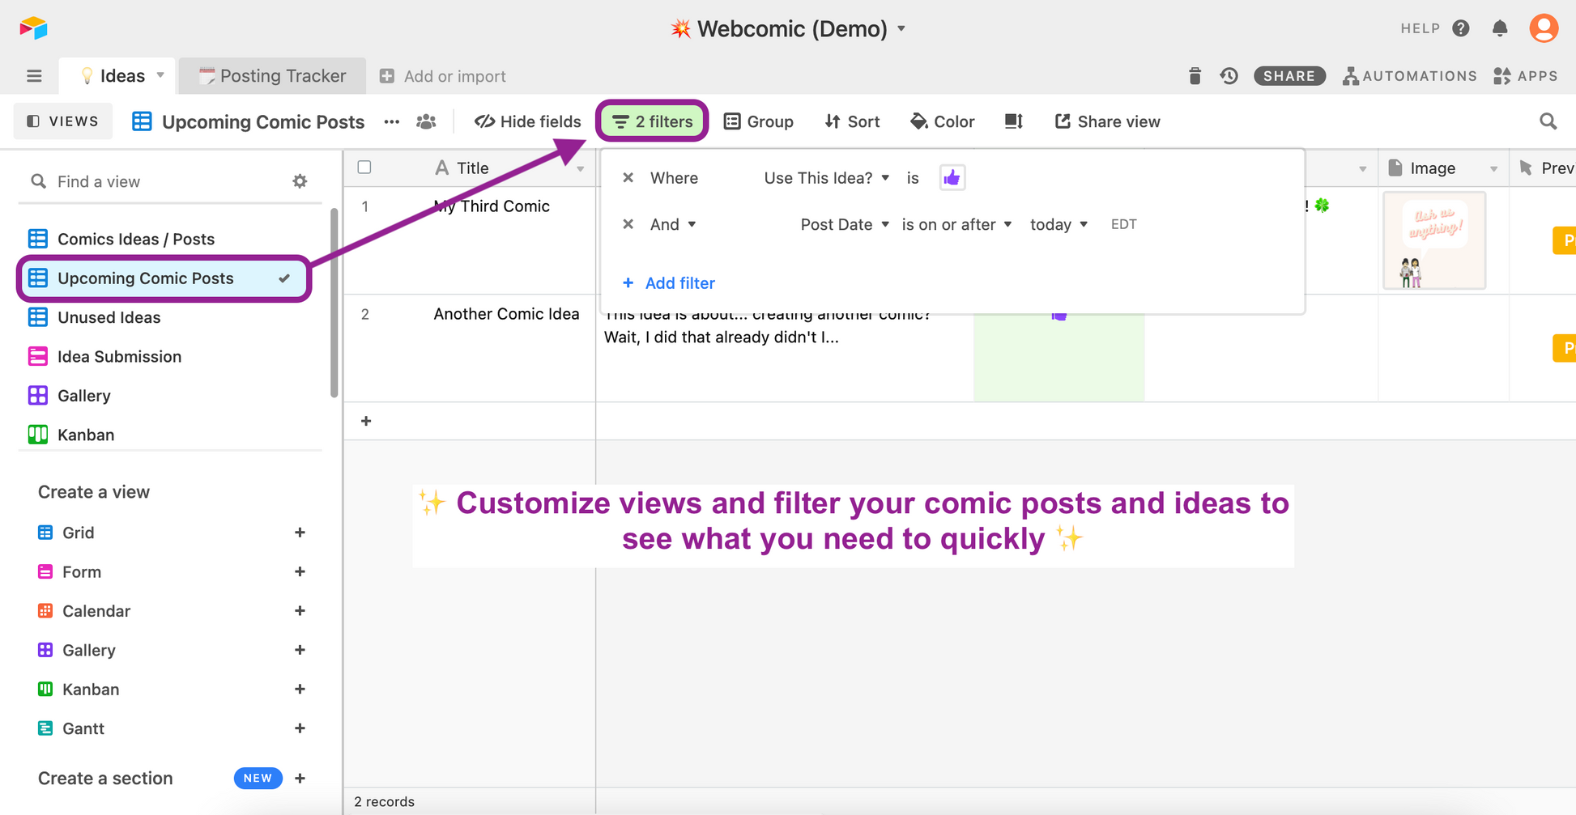The height and width of the screenshot is (815, 1576).
Task: Open collaborators people icon
Action: 426,121
